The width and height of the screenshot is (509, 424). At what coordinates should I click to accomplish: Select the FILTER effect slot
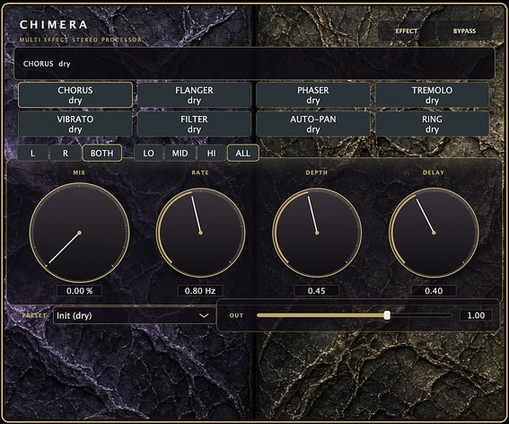(x=194, y=124)
